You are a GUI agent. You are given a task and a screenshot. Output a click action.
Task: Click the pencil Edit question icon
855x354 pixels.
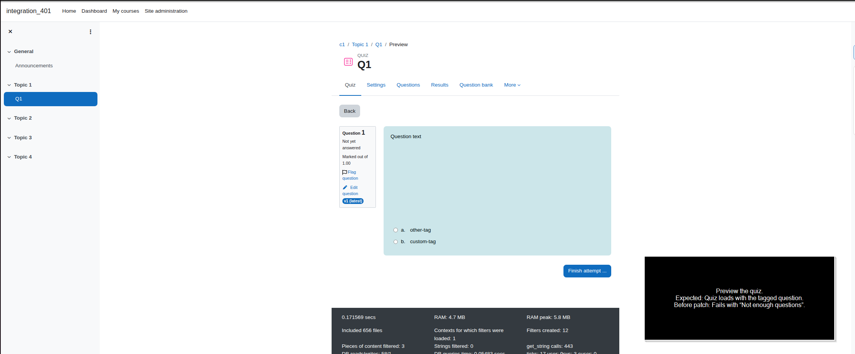click(x=345, y=187)
